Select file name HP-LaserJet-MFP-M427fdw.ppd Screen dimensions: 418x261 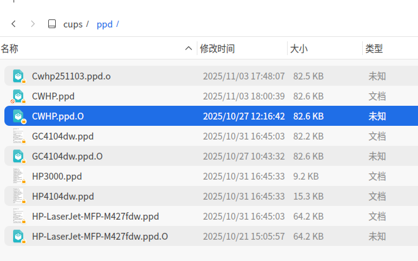tap(95, 217)
